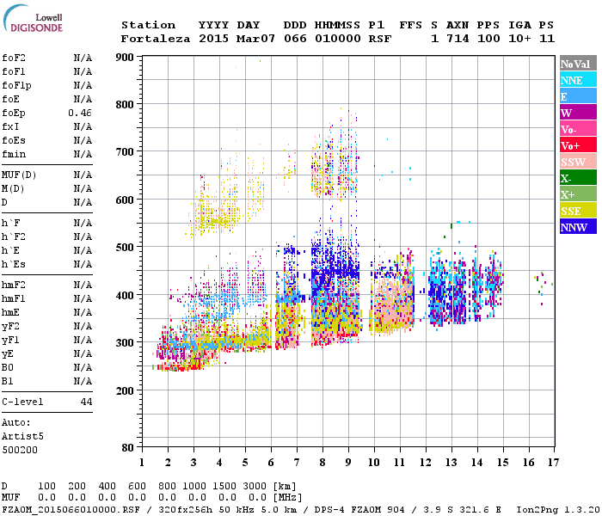Click the C-level value 44
602x516 pixels.
click(x=86, y=402)
